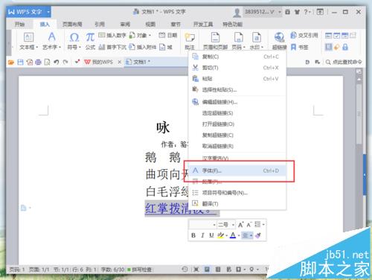Click the save icon in quick toolbar
Image resolution: width=372 pixels, height=280 pixels.
pyautogui.click(x=20, y=62)
